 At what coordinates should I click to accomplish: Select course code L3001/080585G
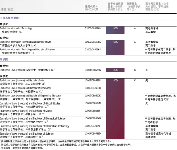pos(93,69)
